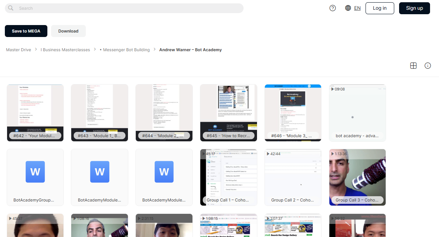
Task: Open the #644 'Module 2_...' file
Action: (164, 113)
